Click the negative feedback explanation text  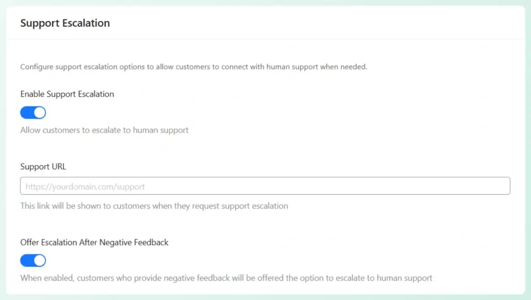click(x=226, y=278)
